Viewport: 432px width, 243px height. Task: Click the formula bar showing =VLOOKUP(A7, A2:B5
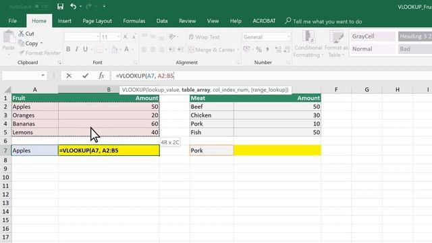(x=271, y=76)
